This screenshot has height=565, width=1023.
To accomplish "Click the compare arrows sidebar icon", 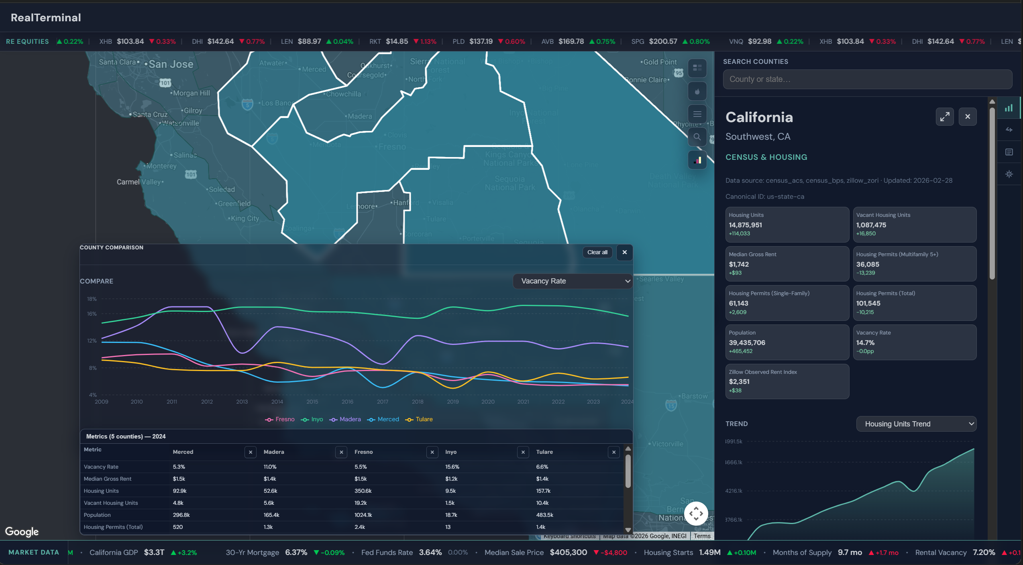I will click(1009, 130).
